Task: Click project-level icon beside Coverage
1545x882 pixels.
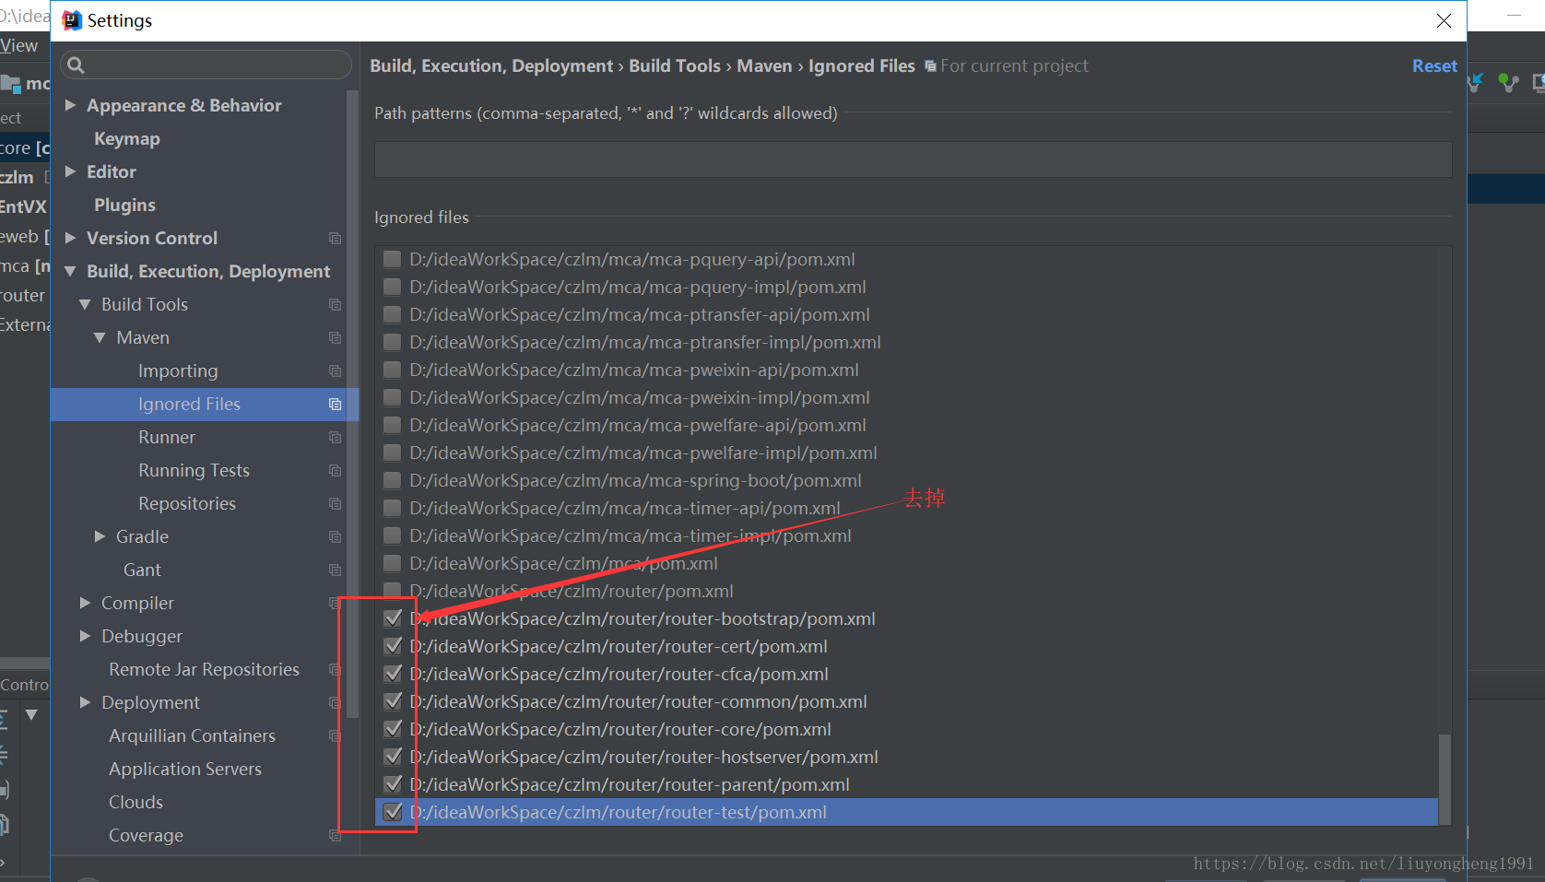Action: 336,835
